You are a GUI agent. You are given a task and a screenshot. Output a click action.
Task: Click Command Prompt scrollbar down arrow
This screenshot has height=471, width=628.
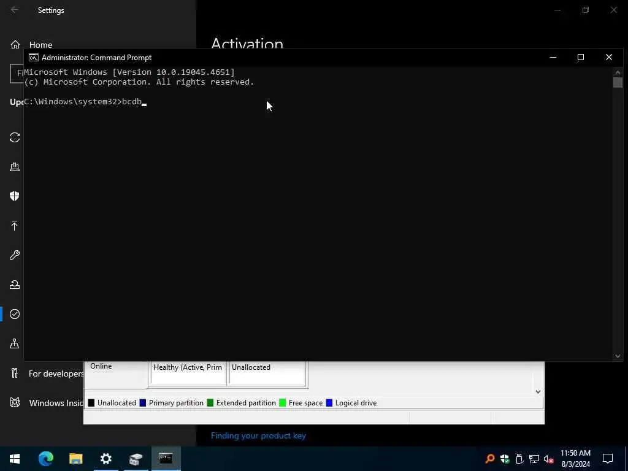(x=618, y=356)
